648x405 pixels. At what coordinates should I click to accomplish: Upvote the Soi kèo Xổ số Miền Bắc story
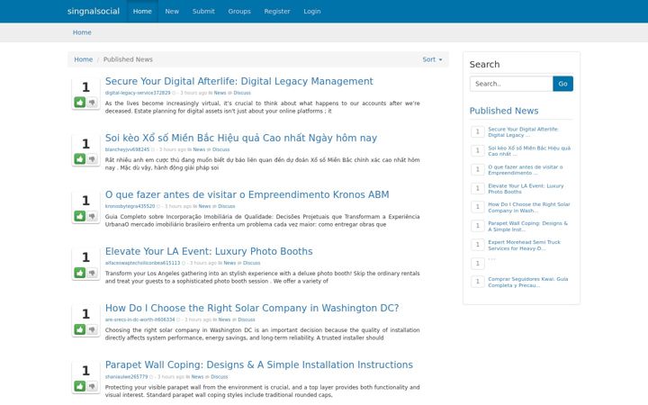coord(80,158)
